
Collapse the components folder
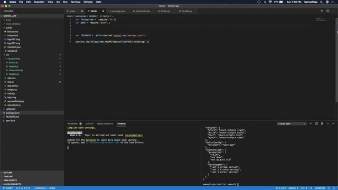point(32,59)
